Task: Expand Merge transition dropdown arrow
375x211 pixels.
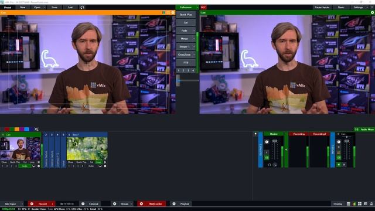Action: (x=194, y=39)
